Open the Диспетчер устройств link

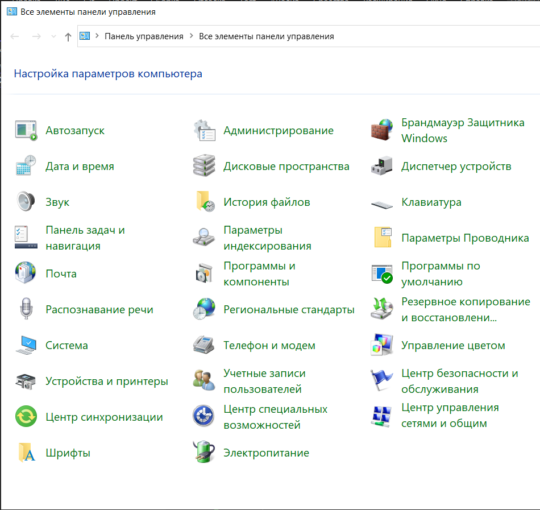click(x=456, y=167)
